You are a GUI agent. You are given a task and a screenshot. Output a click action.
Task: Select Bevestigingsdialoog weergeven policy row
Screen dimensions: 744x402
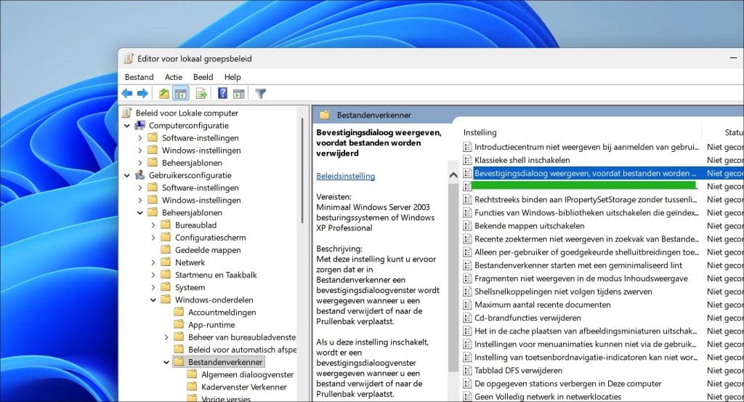pyautogui.click(x=585, y=173)
